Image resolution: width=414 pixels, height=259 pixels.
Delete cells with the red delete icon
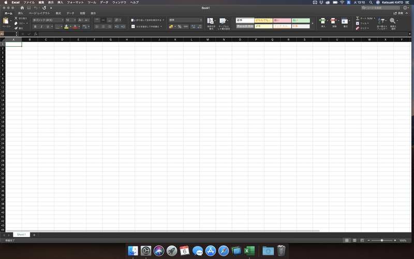click(x=333, y=21)
